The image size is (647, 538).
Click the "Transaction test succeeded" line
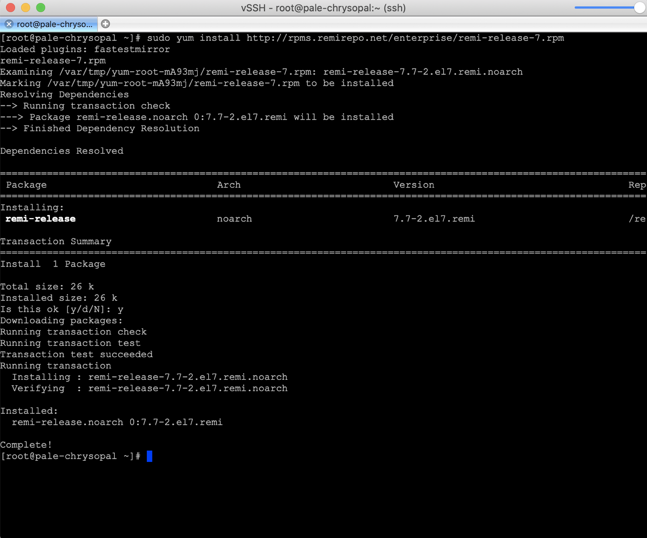(x=76, y=355)
